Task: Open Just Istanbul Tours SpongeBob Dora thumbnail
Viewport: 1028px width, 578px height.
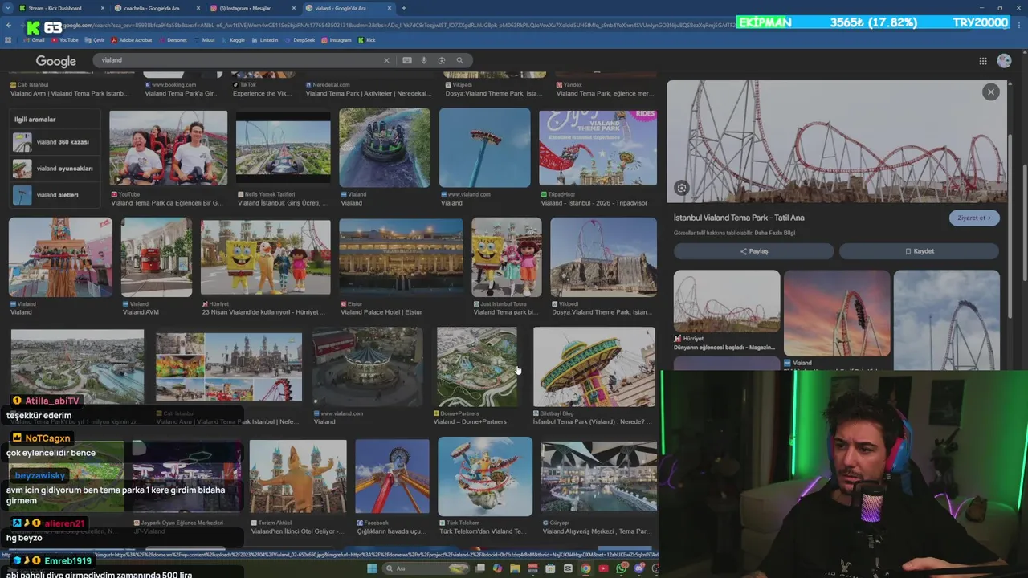Action: (x=507, y=257)
